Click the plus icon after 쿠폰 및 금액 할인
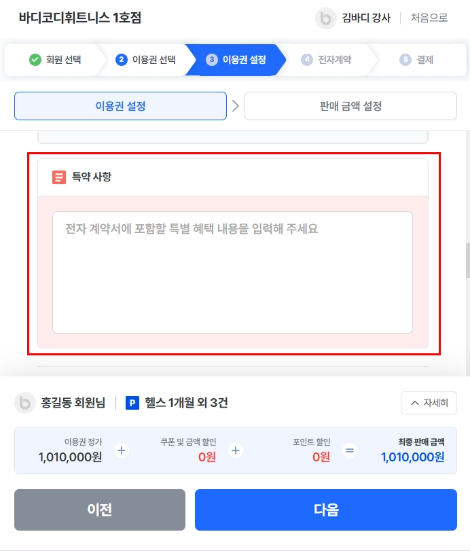470x551 pixels. coord(236,450)
